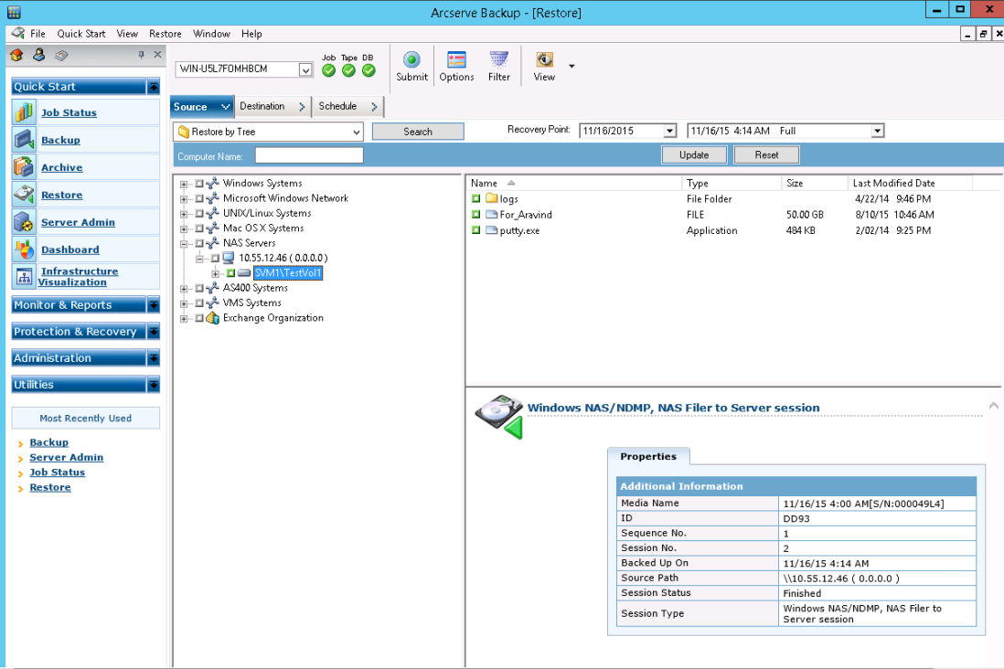Close the navigation bar panel
The image size is (1004, 669).
click(x=157, y=55)
